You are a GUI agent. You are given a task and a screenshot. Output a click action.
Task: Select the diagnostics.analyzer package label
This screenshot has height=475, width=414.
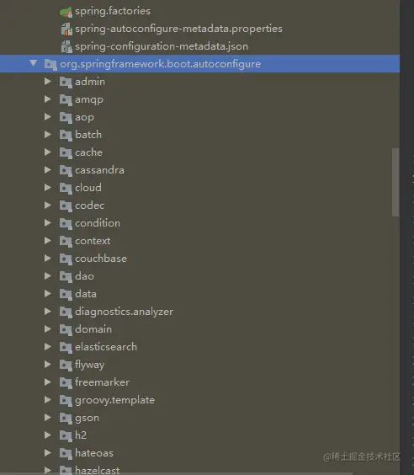tap(124, 312)
